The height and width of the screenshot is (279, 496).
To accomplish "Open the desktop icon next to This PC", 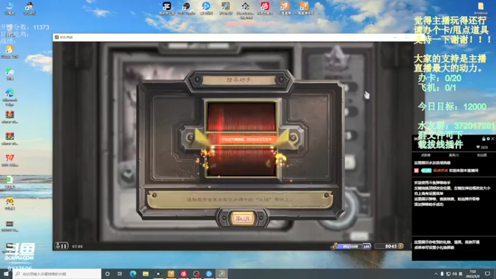I will (x=29, y=8).
